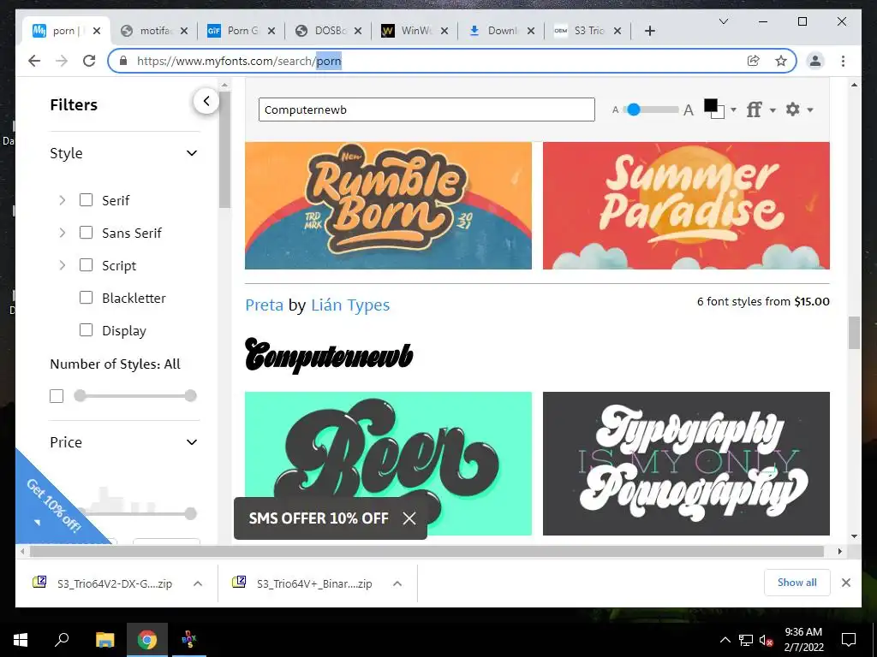Viewport: 877px width, 657px height.
Task: Bookmark this page with the star icon
Action: (x=781, y=61)
